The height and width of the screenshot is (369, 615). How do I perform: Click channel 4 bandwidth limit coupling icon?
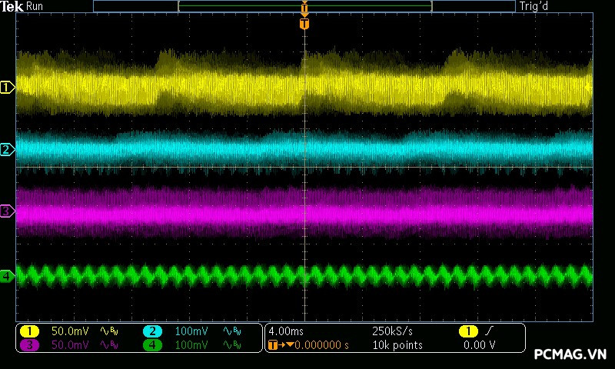tap(231, 345)
